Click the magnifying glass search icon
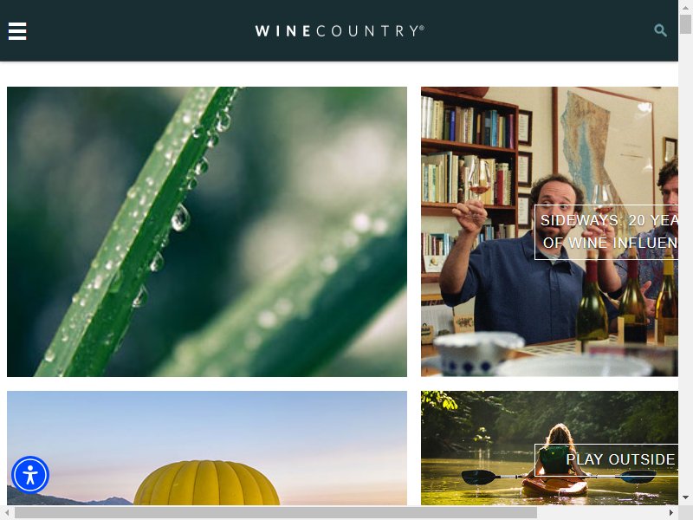Screen dimensions: 693x520 point(660,30)
